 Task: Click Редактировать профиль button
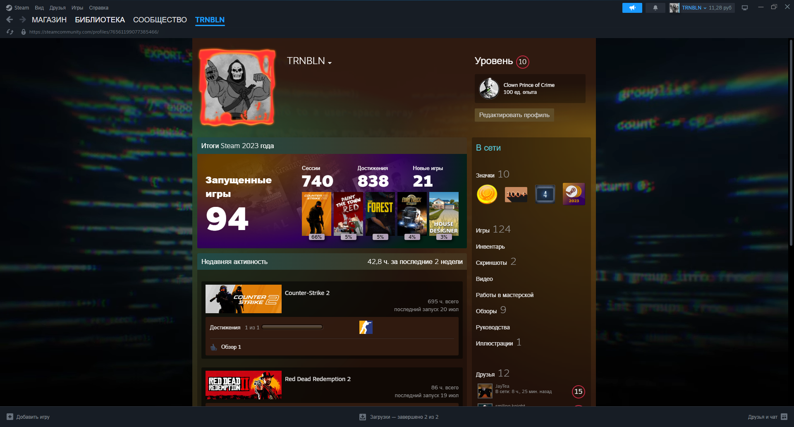(514, 115)
